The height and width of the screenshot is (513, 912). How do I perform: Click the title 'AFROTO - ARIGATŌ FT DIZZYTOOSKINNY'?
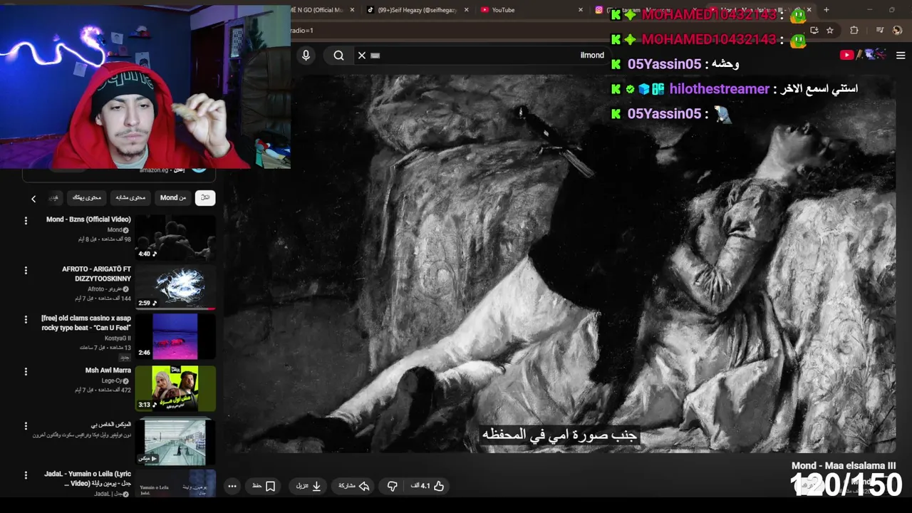tap(96, 274)
